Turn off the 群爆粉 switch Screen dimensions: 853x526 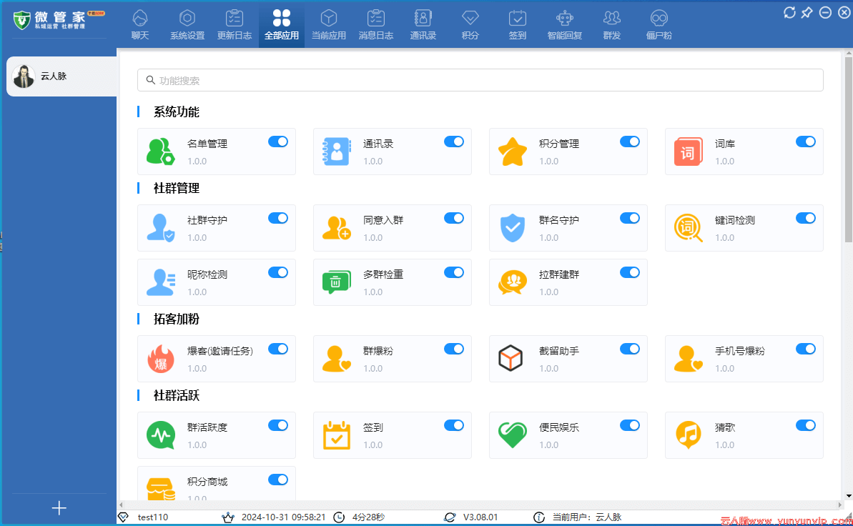[454, 349]
